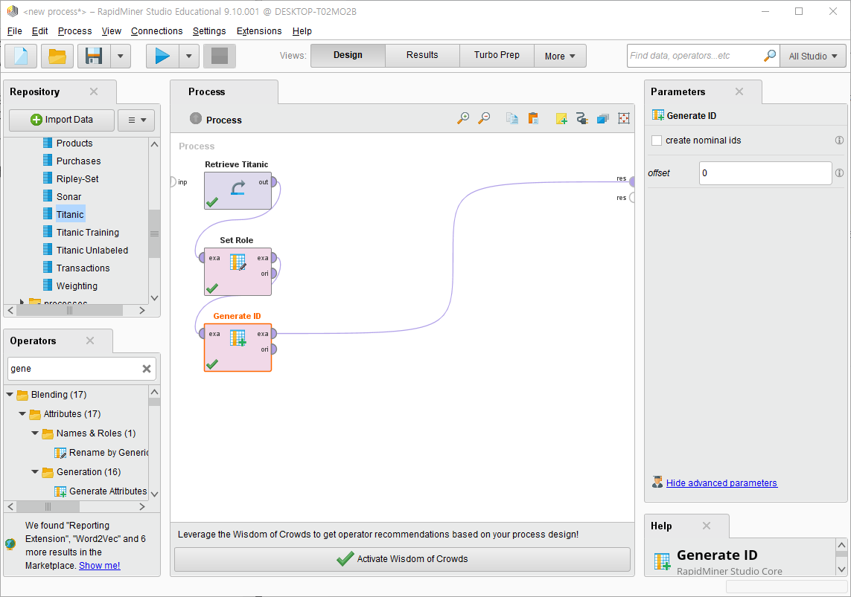Screen dimensions: 851x597
Task: Open the save options dropdown arrow
Action: tap(121, 56)
